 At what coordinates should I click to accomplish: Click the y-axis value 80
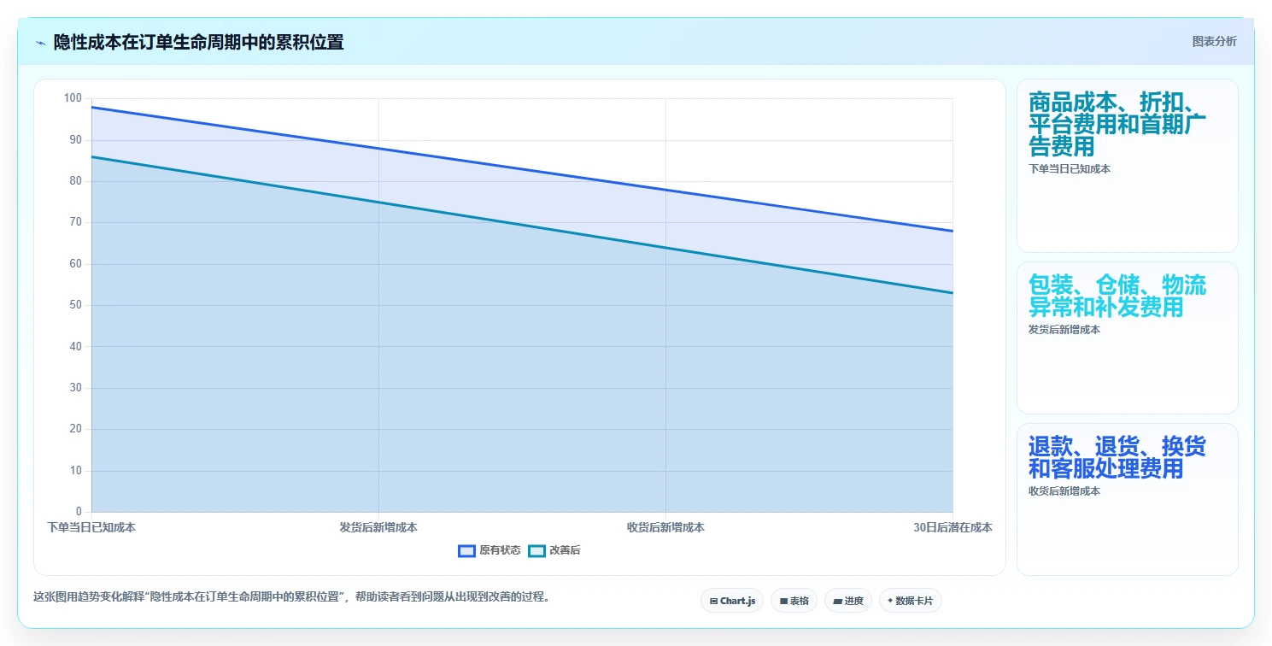click(x=75, y=181)
